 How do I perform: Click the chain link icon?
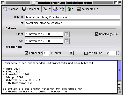[45, 9]
